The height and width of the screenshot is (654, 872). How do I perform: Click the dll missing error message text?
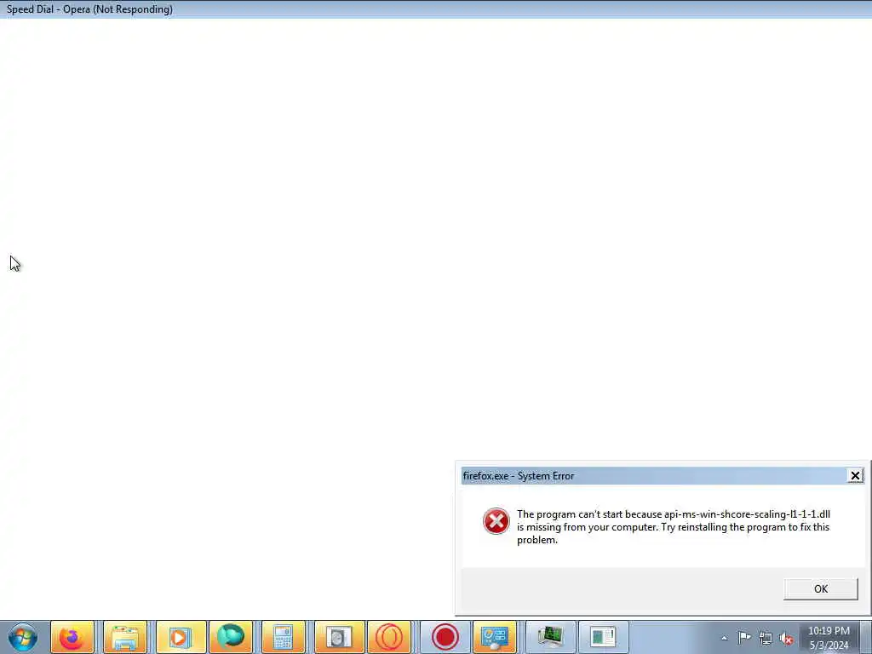coord(673,526)
